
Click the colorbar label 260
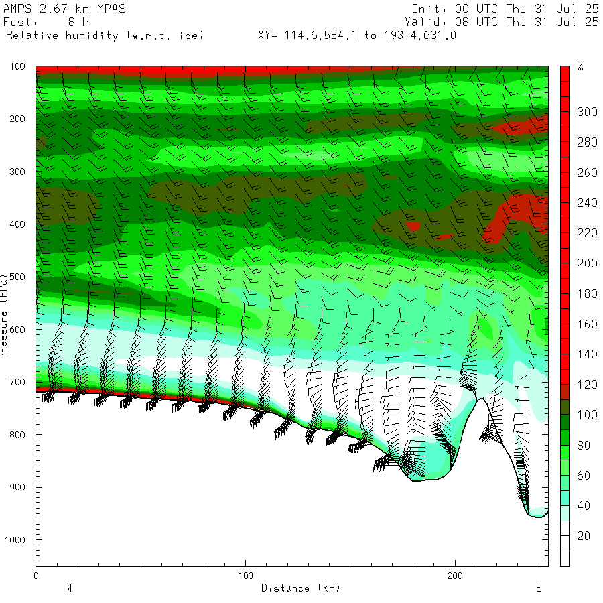pos(587,173)
